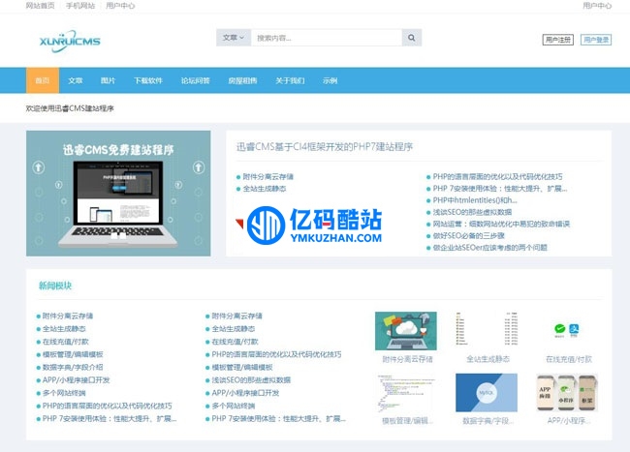
Task: Select the 示例 navigation tab
Action: [330, 80]
